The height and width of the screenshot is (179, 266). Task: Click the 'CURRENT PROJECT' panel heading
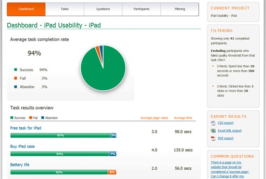click(230, 8)
